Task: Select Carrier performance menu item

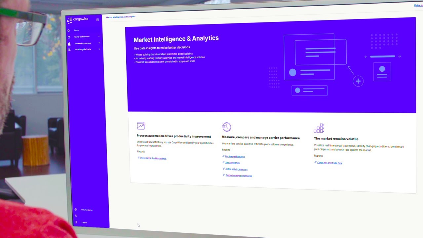Action: click(82, 37)
